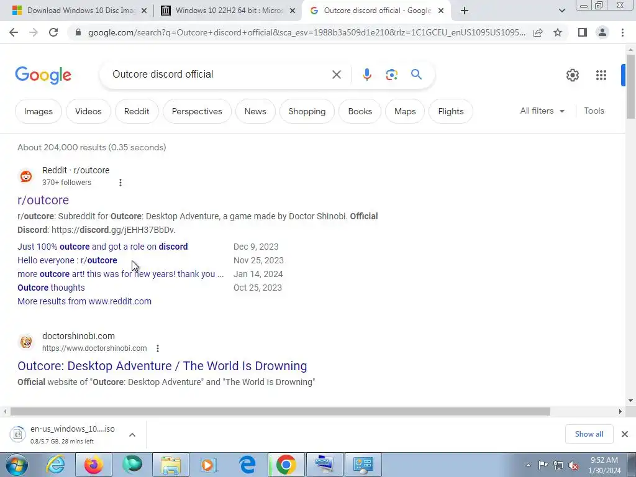Click Show all downloads button
Screen dimensions: 636x477
coord(589,434)
